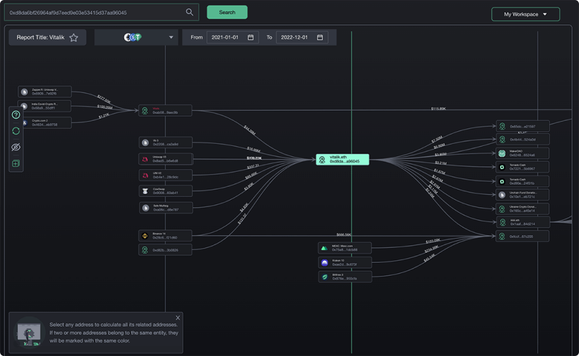Open the My Workspace dropdown

[525, 14]
